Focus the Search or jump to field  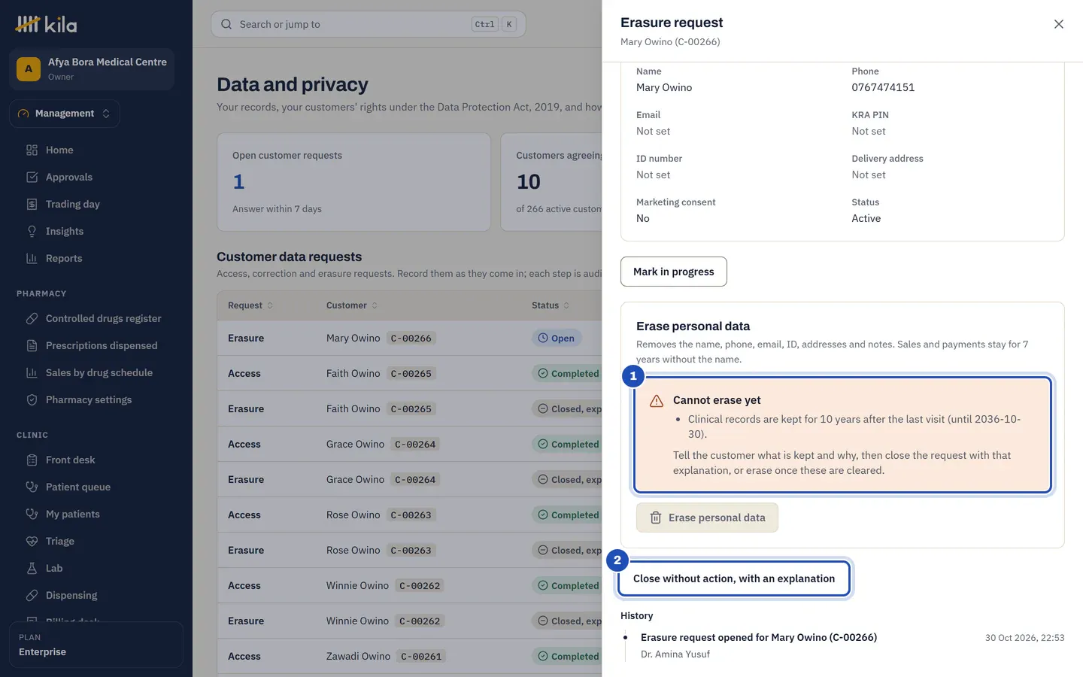click(x=369, y=24)
